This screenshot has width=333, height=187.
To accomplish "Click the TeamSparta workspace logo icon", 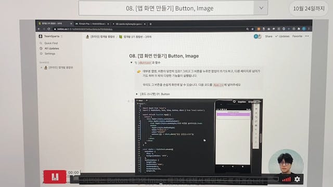I will [41, 36].
